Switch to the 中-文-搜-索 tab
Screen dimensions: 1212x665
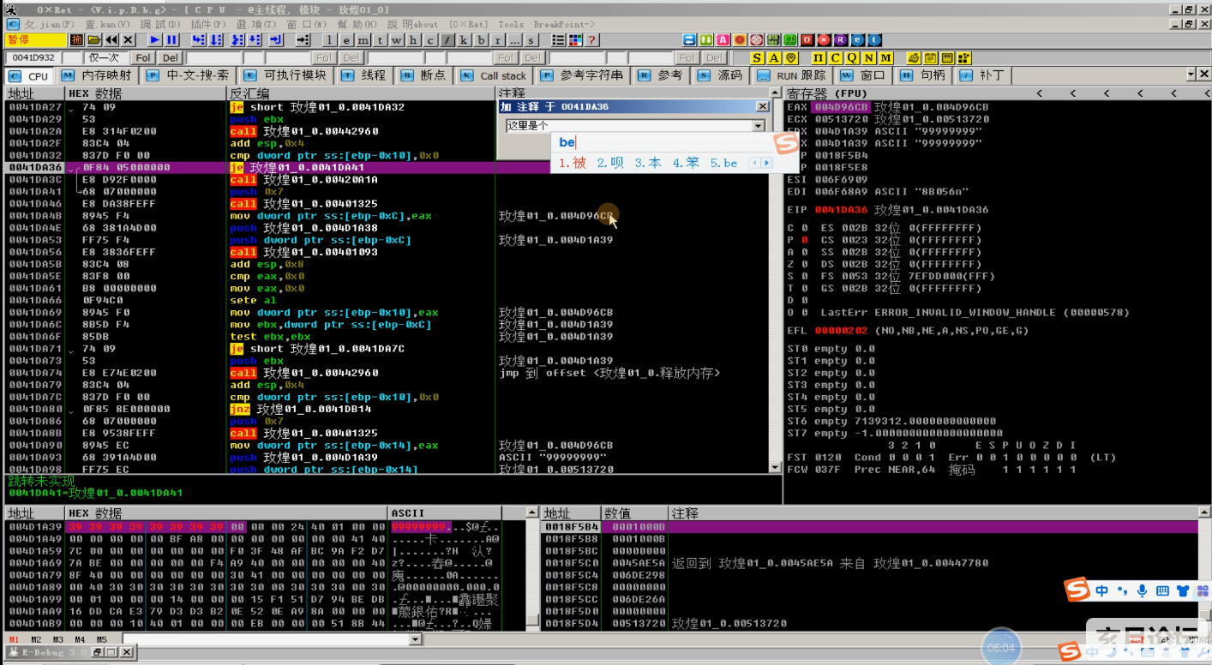point(189,75)
